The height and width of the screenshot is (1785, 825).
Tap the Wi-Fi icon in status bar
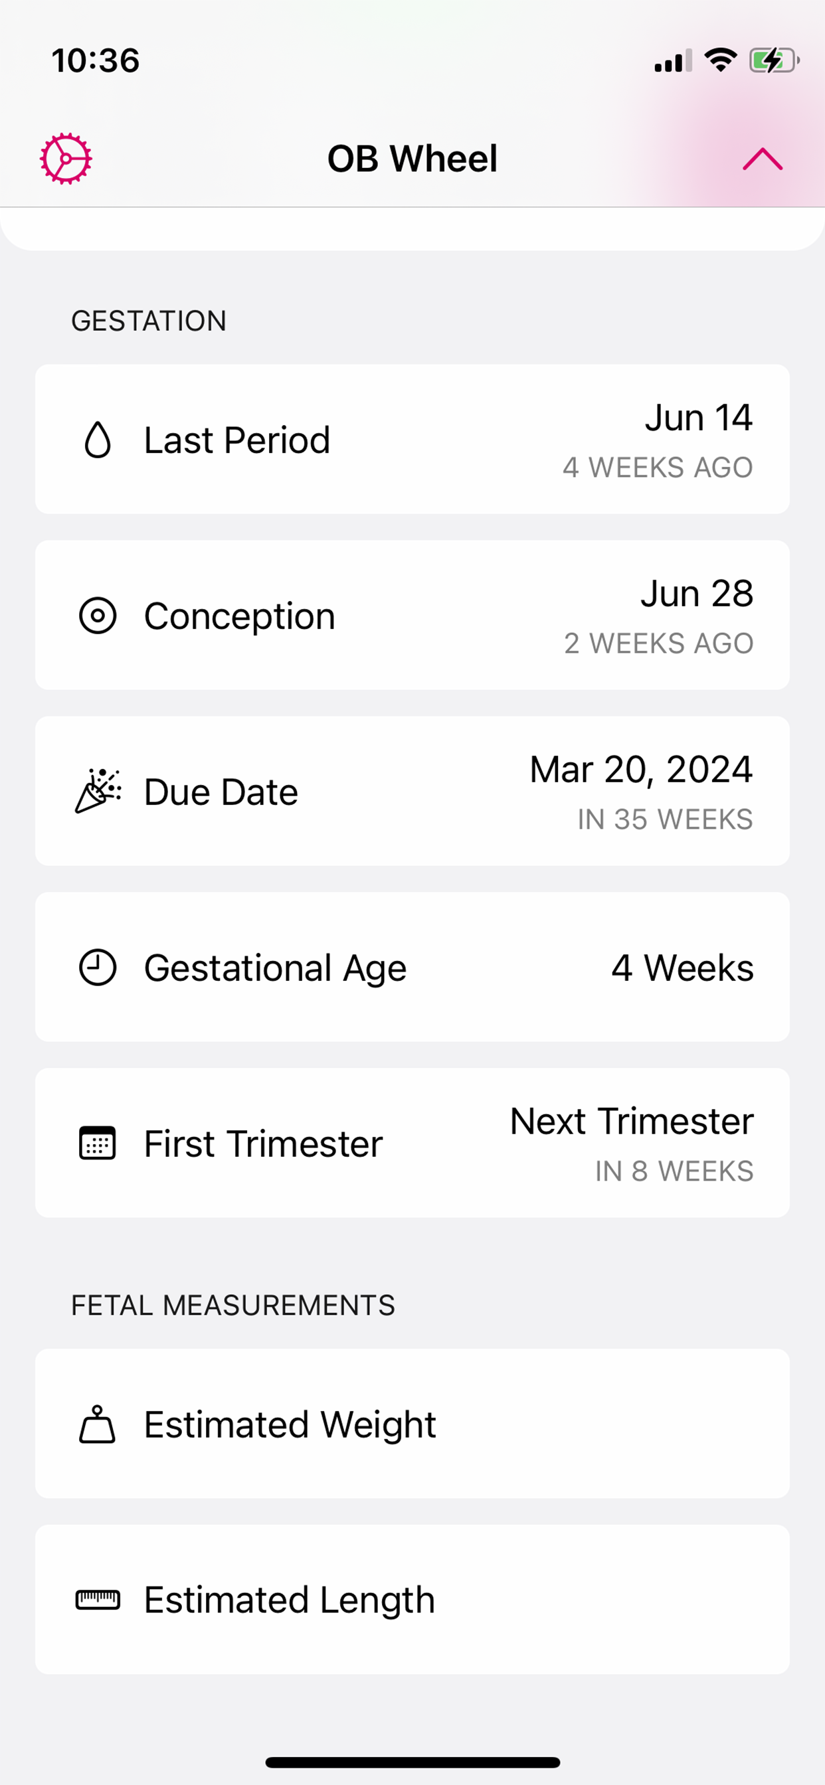721,60
